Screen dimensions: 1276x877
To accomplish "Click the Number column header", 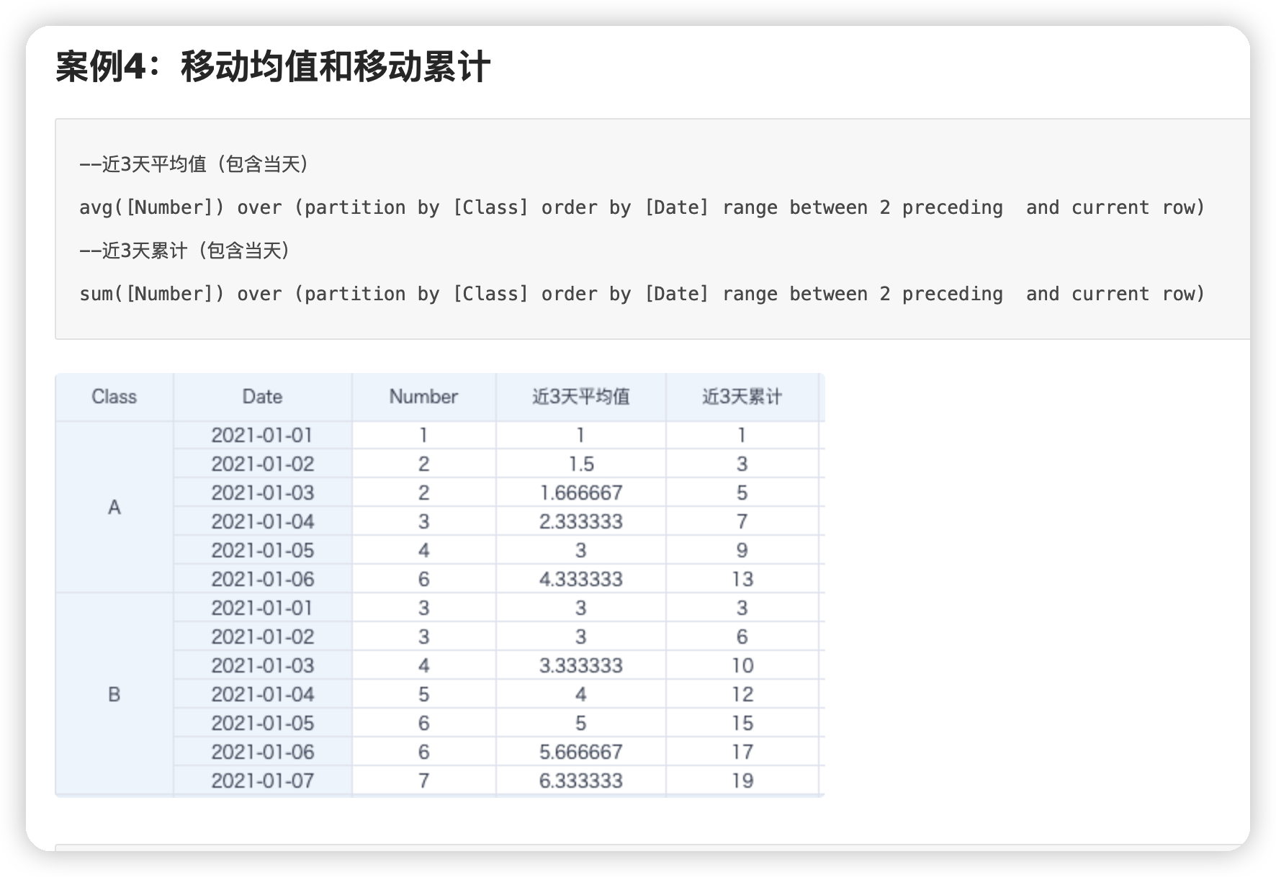I will pyautogui.click(x=423, y=397).
